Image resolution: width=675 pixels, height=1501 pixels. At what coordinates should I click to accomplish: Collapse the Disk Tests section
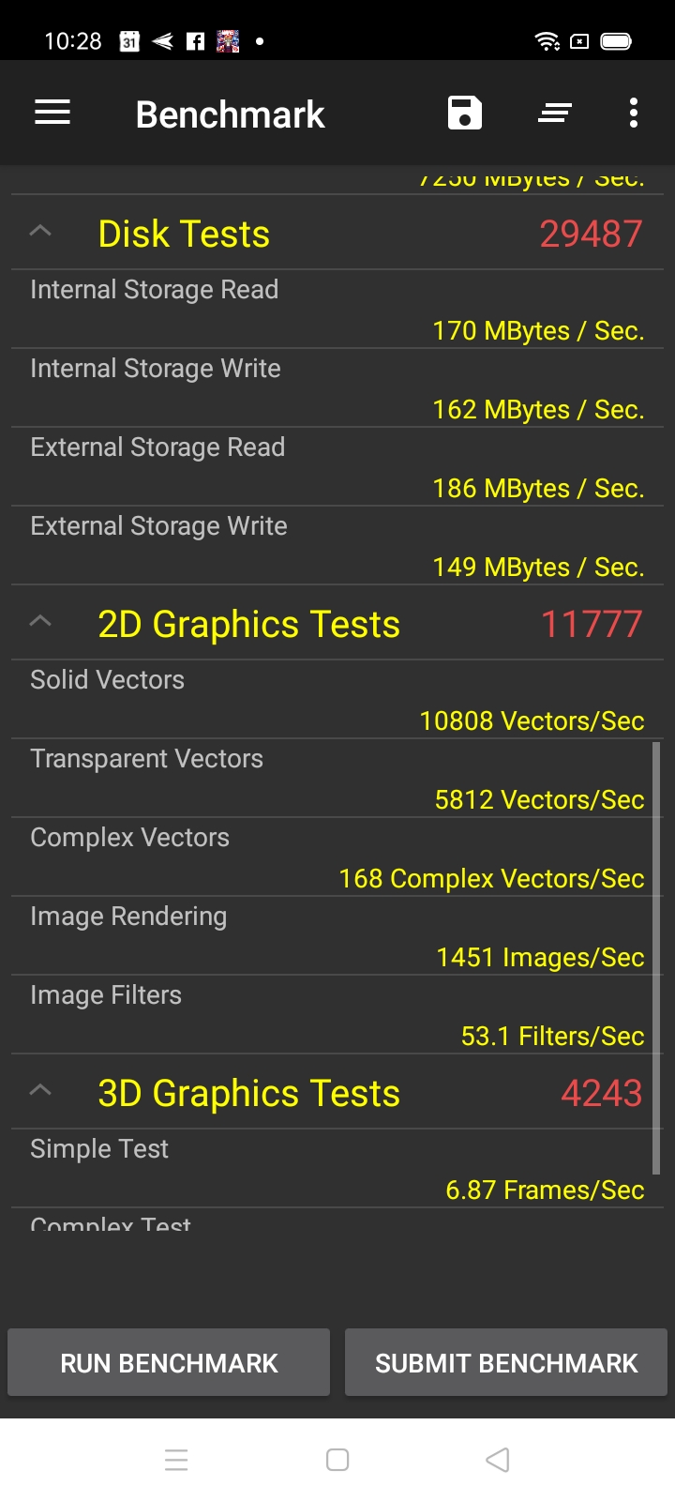click(40, 232)
